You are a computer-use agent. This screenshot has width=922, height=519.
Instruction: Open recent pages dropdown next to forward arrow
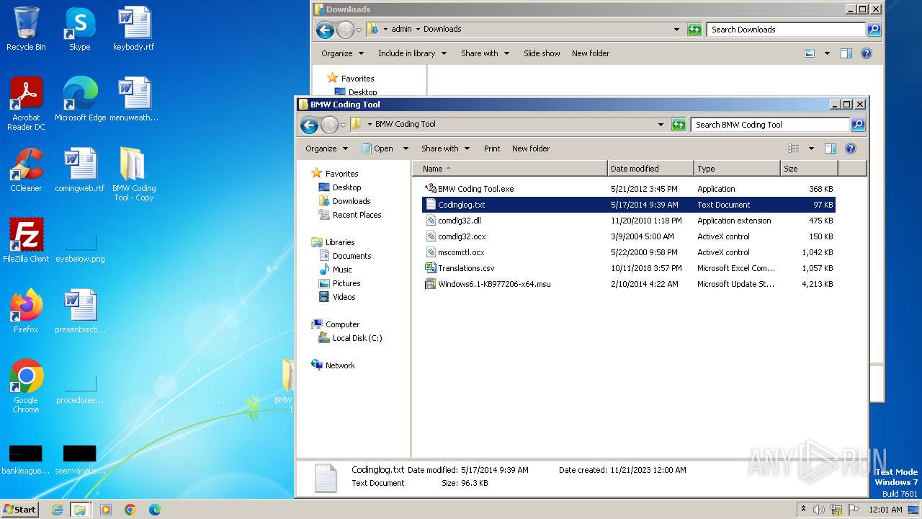[x=343, y=125]
